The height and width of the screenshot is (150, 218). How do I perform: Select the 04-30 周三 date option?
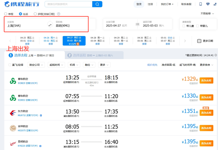144,41
